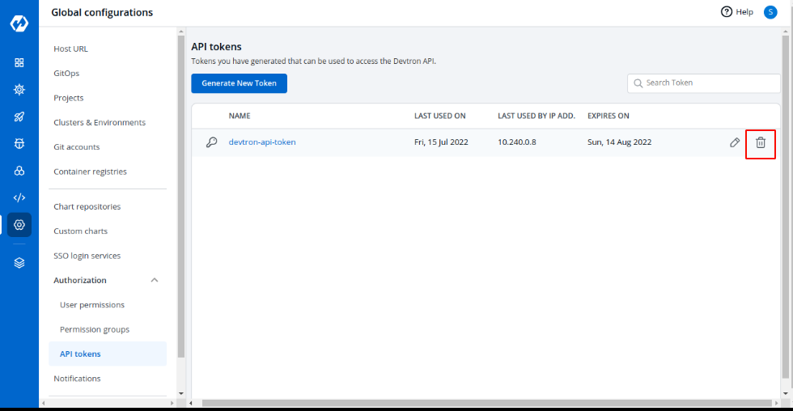
Task: Open the Permission groups menu item
Action: (95, 329)
